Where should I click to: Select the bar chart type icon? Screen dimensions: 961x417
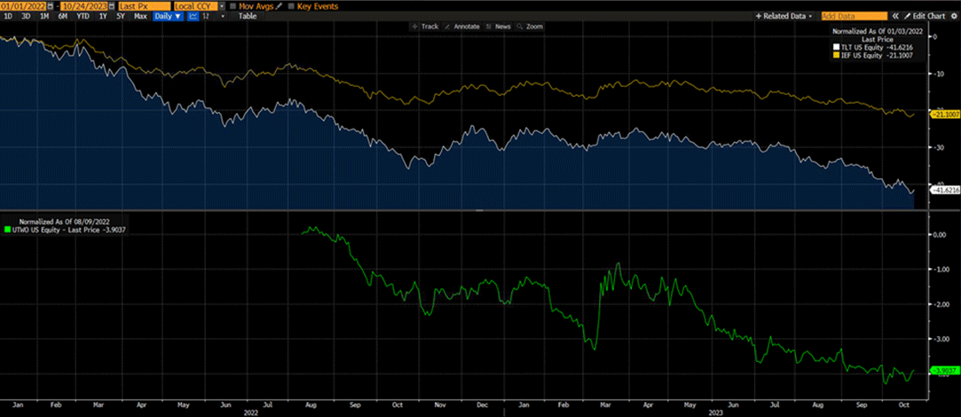pos(207,16)
